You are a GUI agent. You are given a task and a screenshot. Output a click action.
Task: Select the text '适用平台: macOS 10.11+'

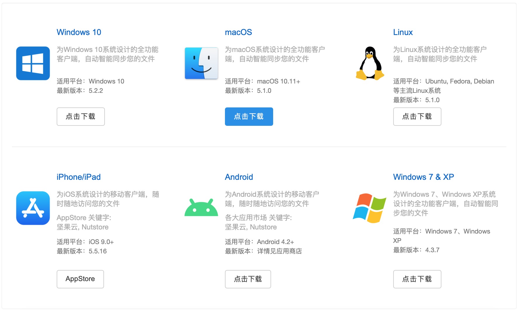pos(263,81)
